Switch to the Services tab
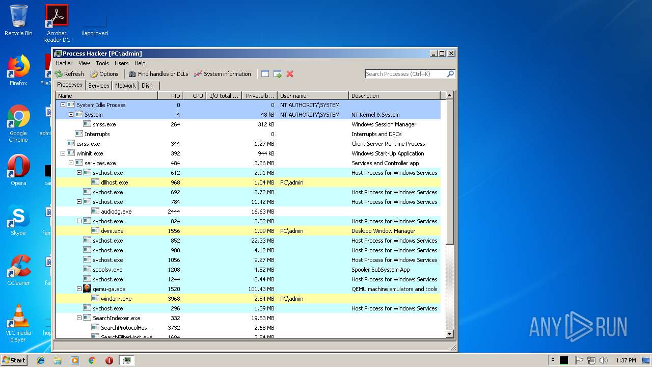Viewport: 652px width, 367px height. (98, 86)
